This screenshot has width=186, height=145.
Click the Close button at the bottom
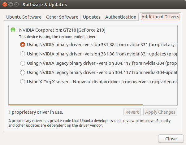point(171,138)
